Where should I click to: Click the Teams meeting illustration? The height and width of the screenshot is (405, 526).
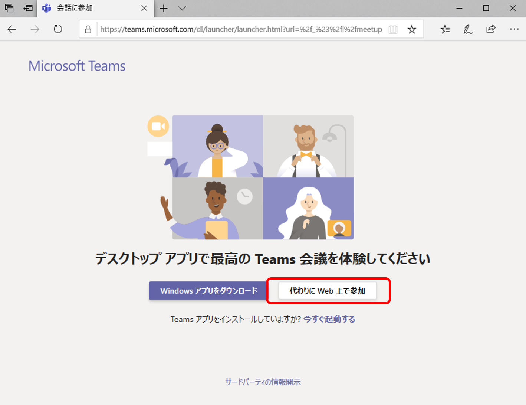251,177
